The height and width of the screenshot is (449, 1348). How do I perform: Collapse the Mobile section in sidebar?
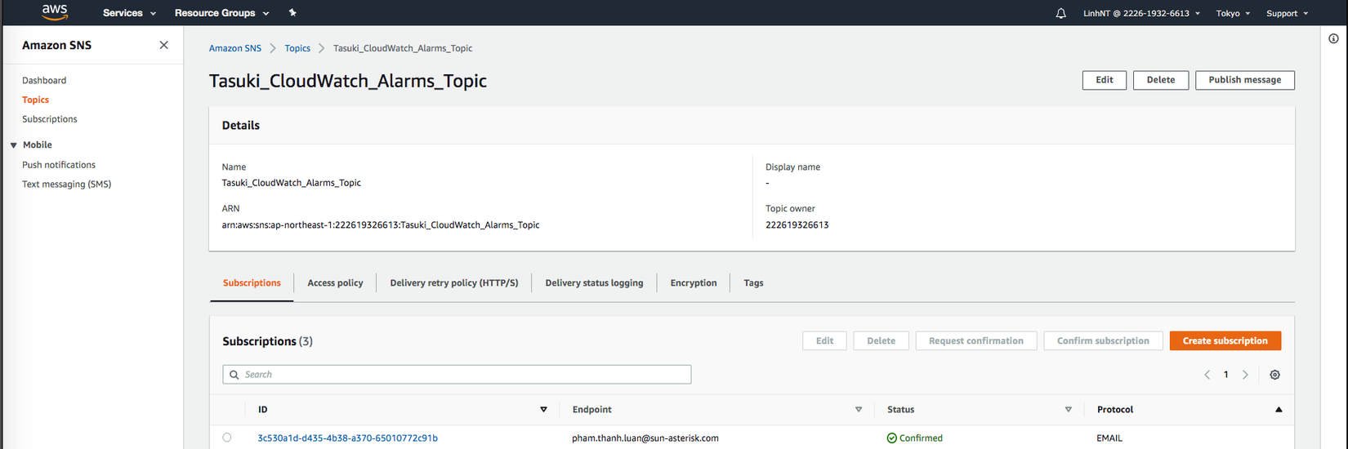coord(14,145)
